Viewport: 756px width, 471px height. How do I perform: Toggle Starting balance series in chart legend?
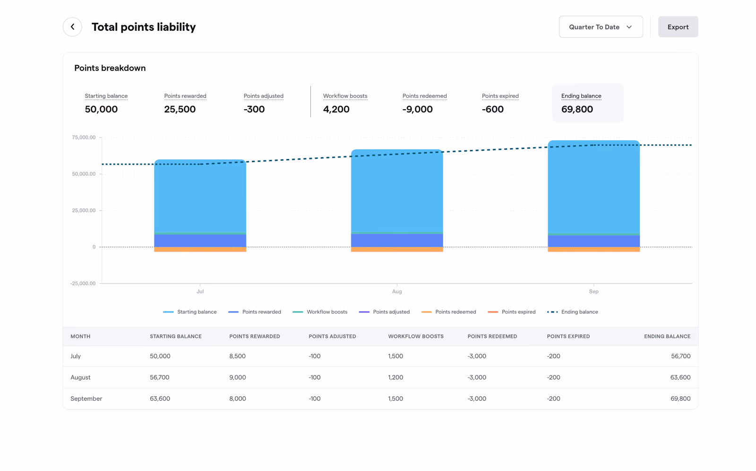[190, 312]
